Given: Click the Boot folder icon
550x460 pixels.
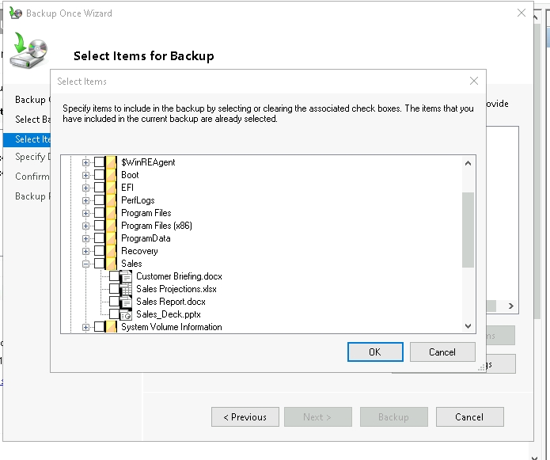Looking at the screenshot, I should pos(111,175).
